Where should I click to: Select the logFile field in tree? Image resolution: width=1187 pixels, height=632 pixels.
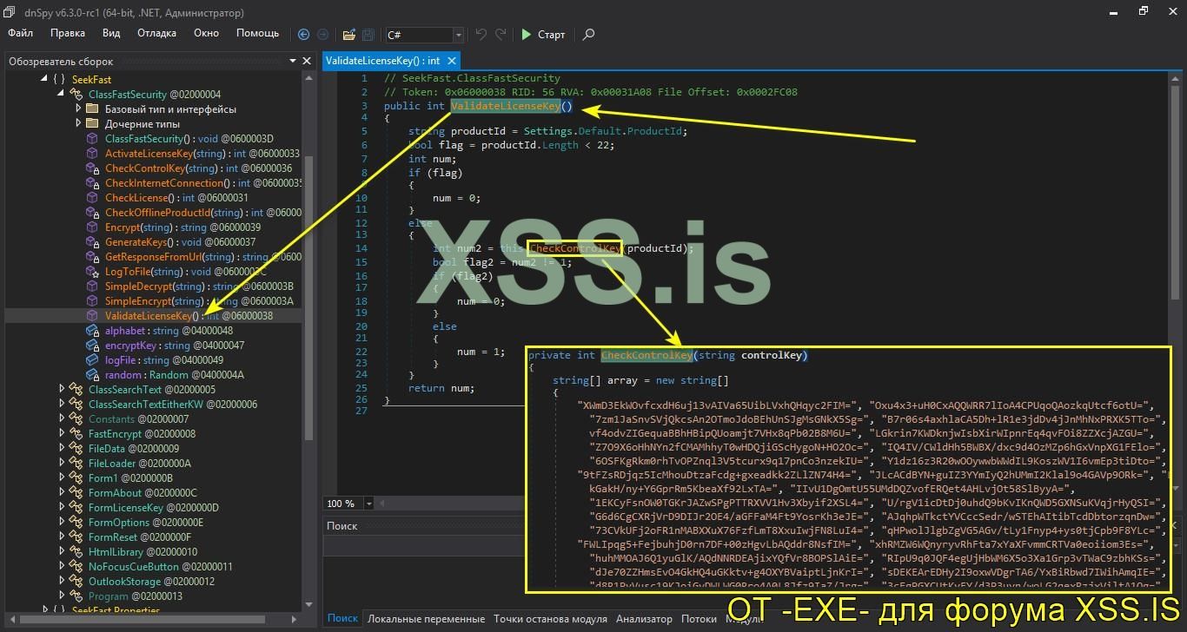coord(163,360)
